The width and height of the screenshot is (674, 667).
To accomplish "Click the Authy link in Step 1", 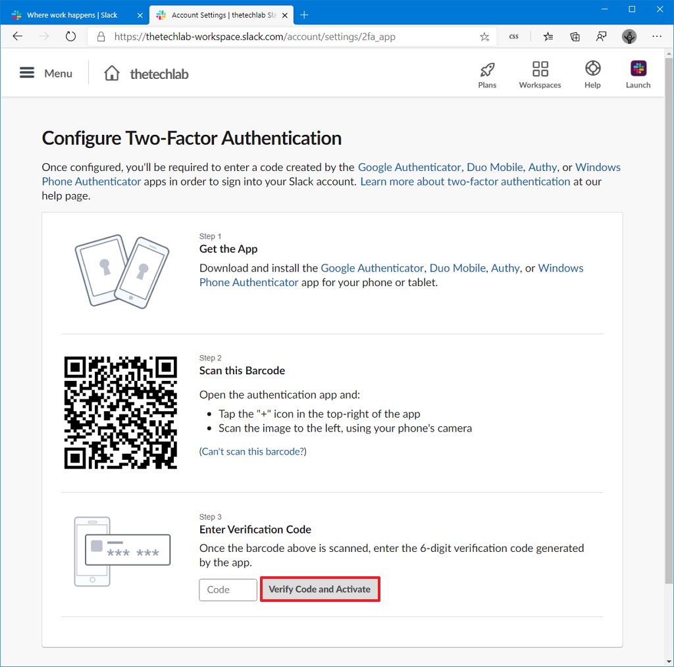I will click(x=505, y=268).
